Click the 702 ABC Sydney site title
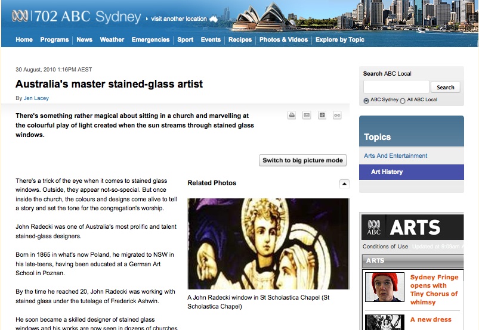Viewport: 479px width, 330px height. (87, 17)
